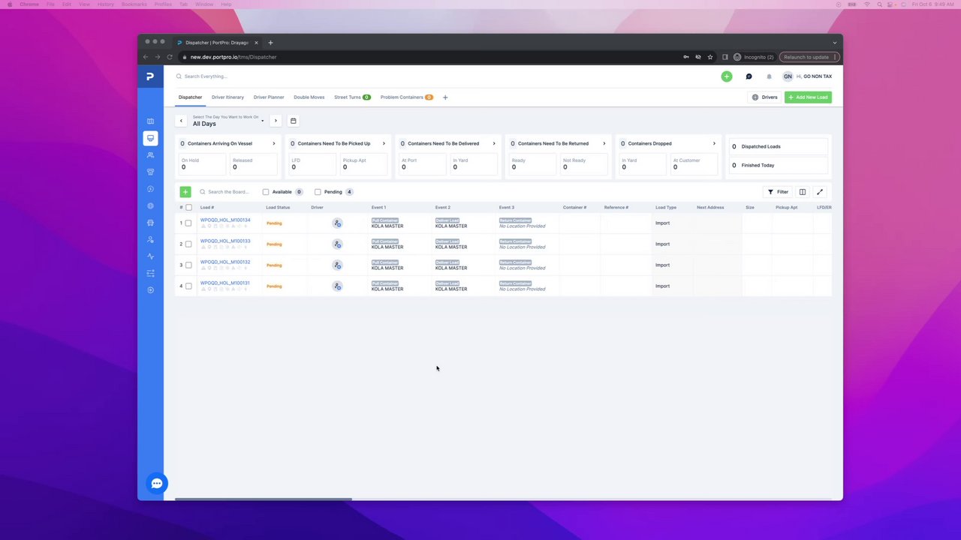Switch to the Driver Planner tab
Image resolution: width=961 pixels, height=540 pixels.
pos(269,97)
